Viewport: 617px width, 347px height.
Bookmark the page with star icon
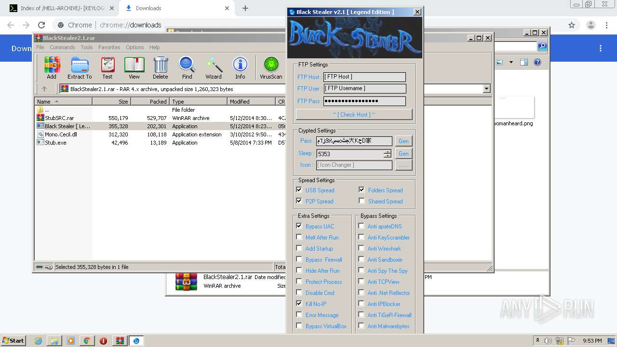click(x=572, y=25)
